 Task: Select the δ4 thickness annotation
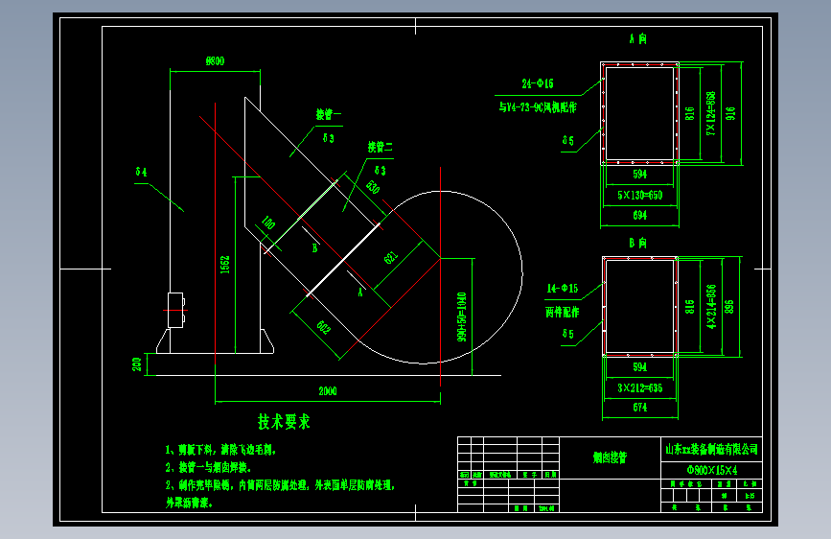141,172
